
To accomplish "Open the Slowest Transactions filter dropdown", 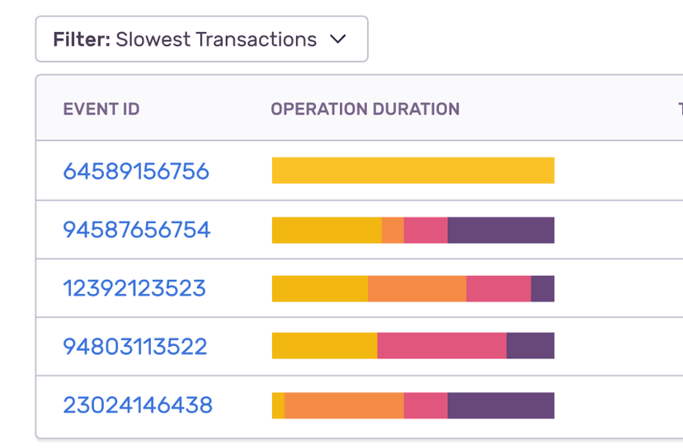I will pos(200,40).
